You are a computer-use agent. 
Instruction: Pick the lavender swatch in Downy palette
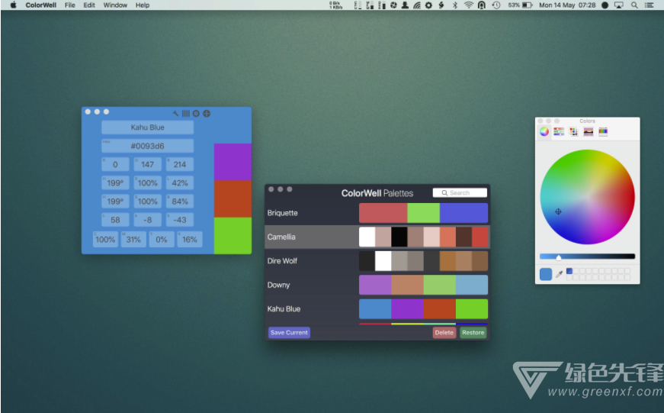tap(375, 285)
